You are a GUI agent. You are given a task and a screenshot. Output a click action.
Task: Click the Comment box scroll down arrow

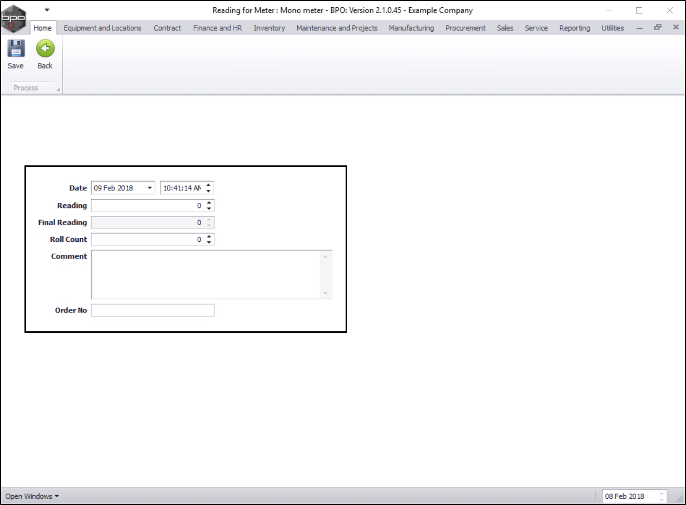click(325, 293)
